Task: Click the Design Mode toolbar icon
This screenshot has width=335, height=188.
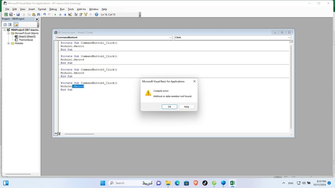Action: 70,14
